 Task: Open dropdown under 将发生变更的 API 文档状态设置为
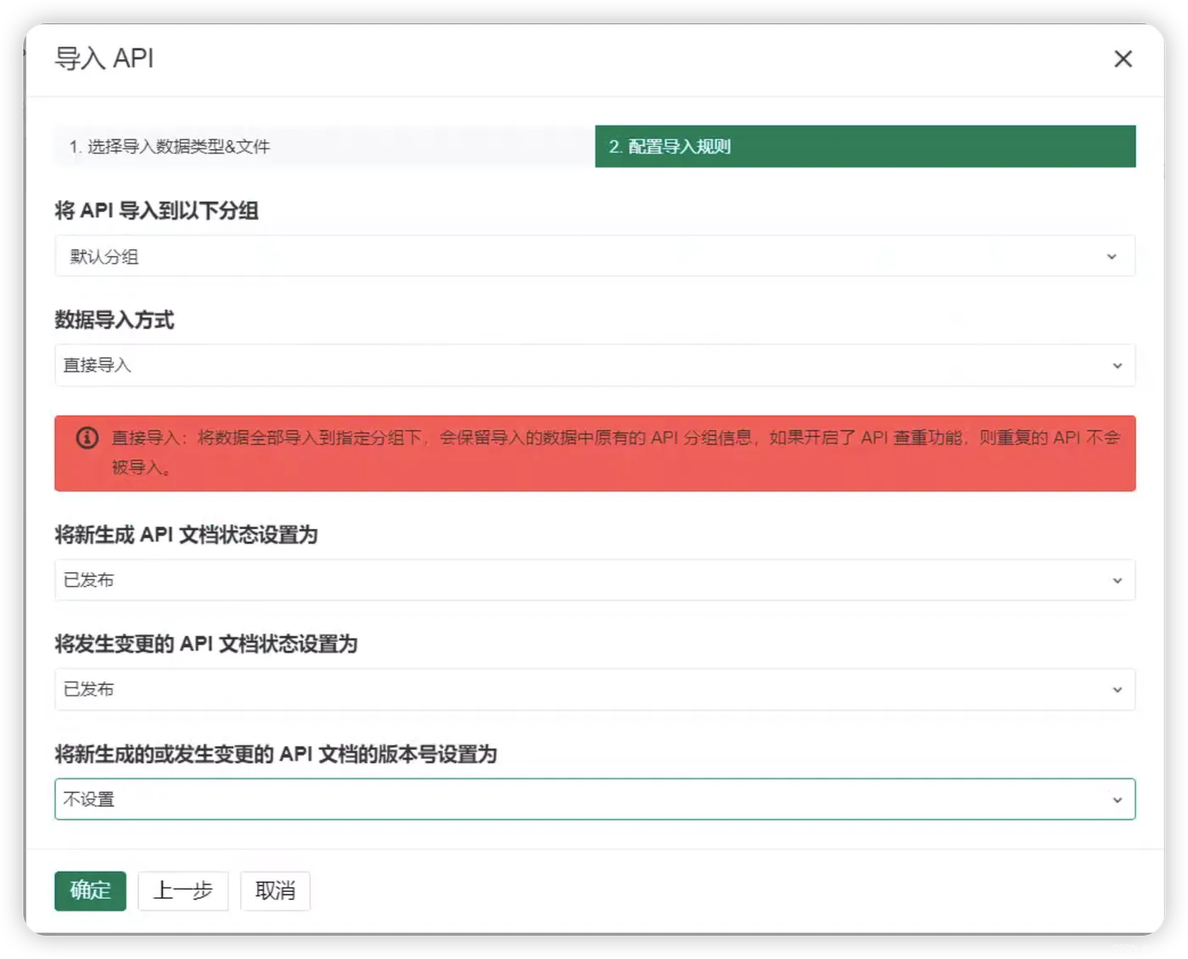tap(595, 689)
